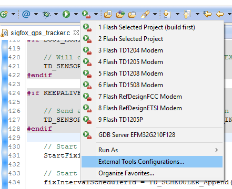Image resolution: width=232 pixels, height=189 pixels.
Task: Expand the Search dropdown arrow
Action: pyautogui.click(x=155, y=14)
